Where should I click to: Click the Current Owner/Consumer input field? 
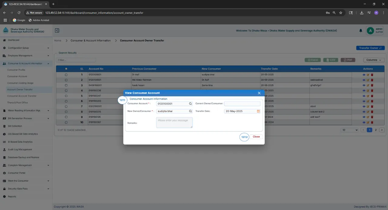pos(242,103)
